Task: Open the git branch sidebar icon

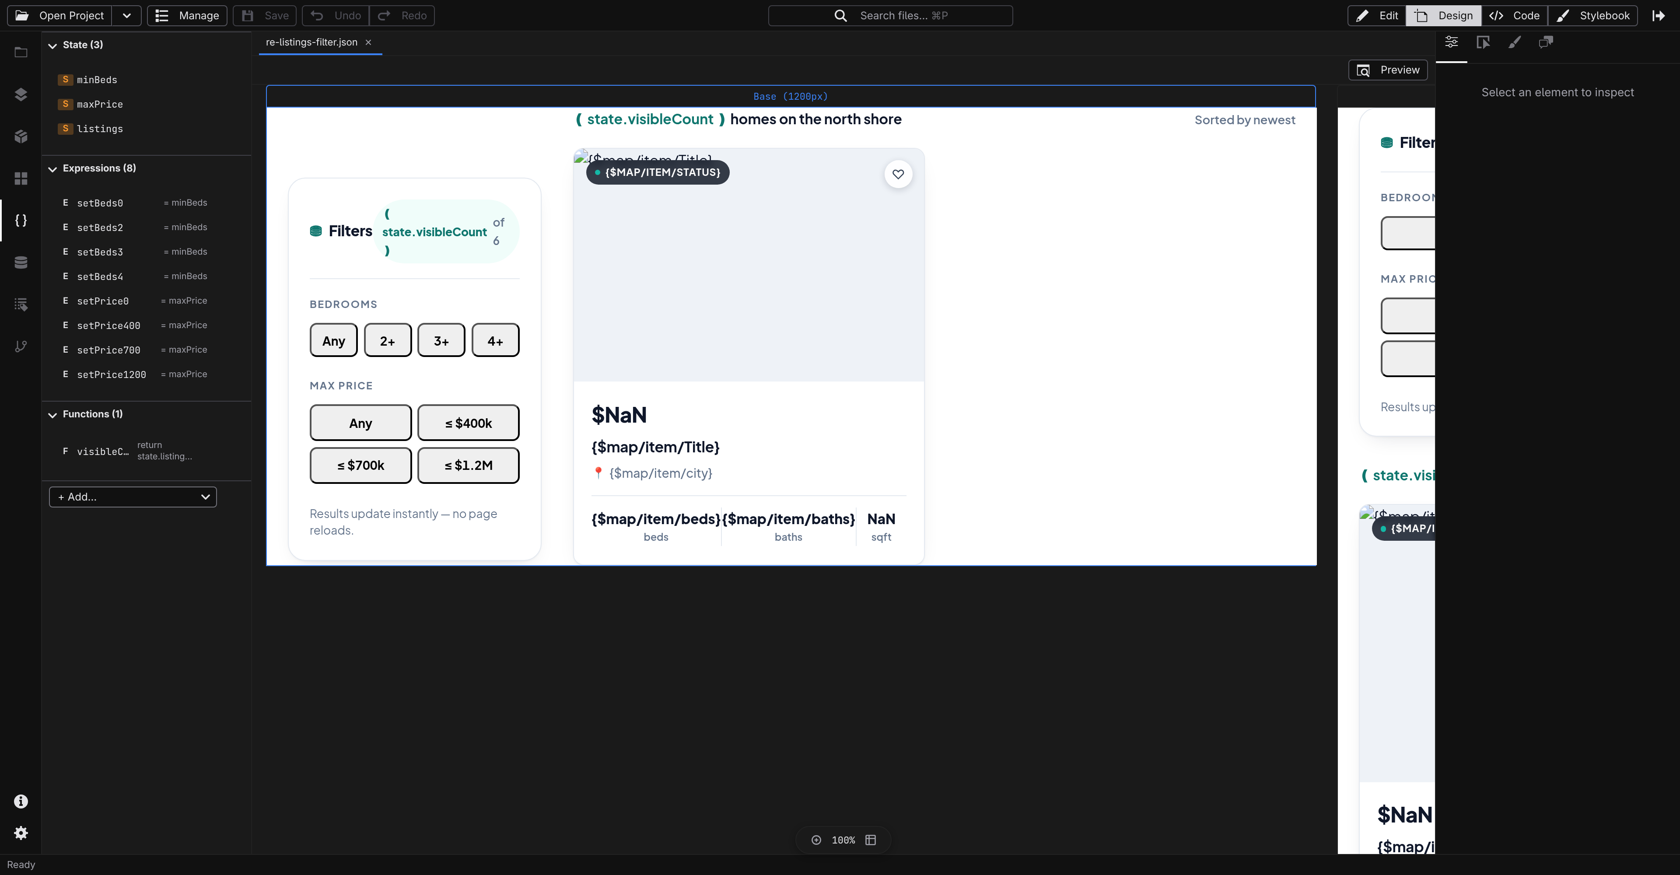Action: pos(21,346)
